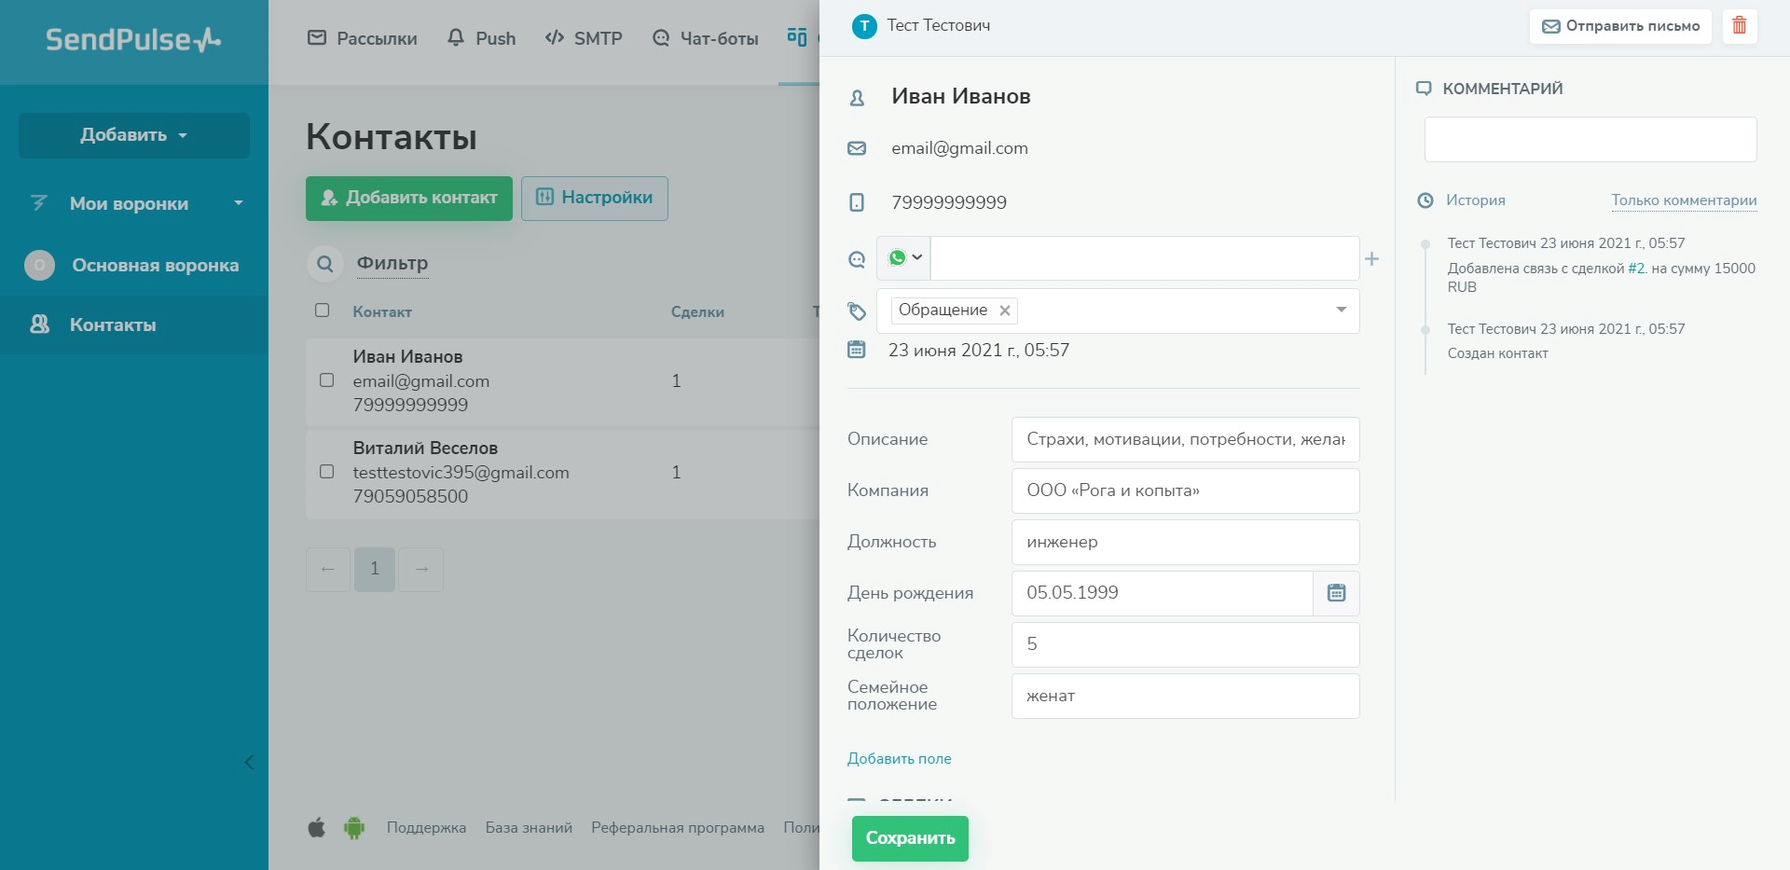Open deal #2 link in history

click(1637, 269)
